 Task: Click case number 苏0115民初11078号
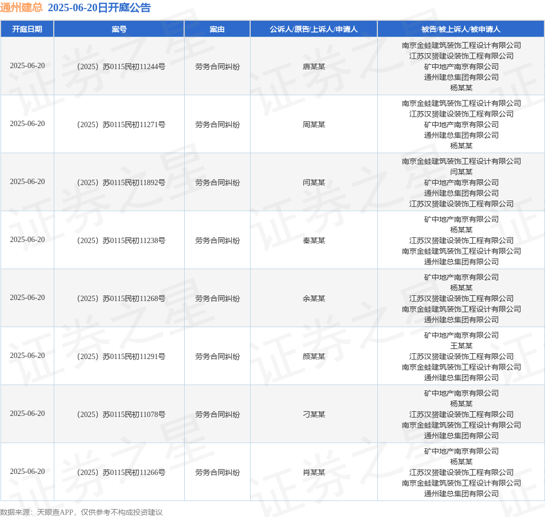121,415
